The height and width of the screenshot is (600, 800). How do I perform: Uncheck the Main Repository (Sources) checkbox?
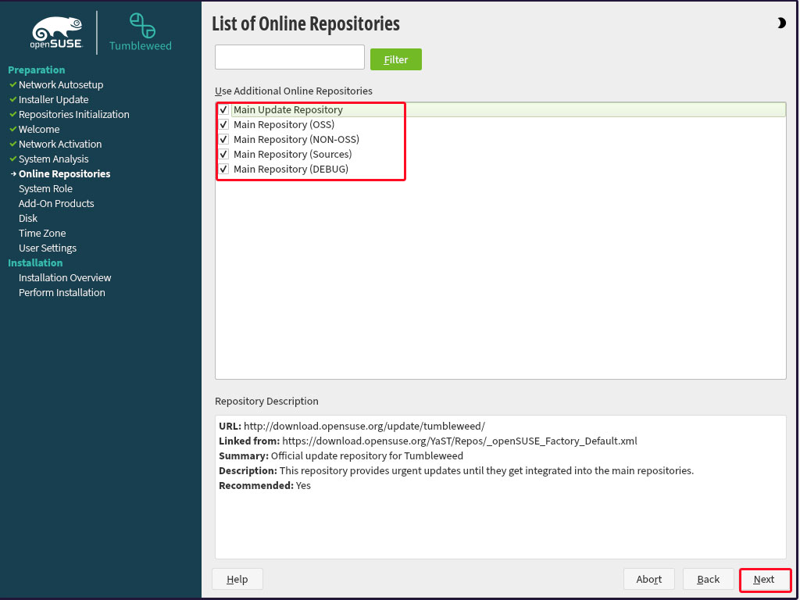223,154
